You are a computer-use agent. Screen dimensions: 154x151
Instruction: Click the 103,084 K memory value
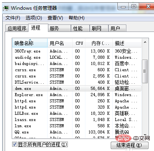tap(99, 132)
